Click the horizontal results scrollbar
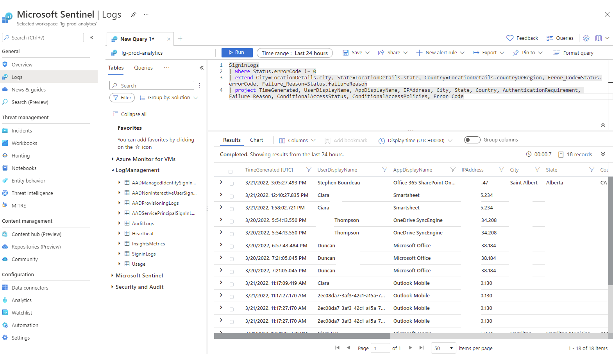 [x=302, y=336]
